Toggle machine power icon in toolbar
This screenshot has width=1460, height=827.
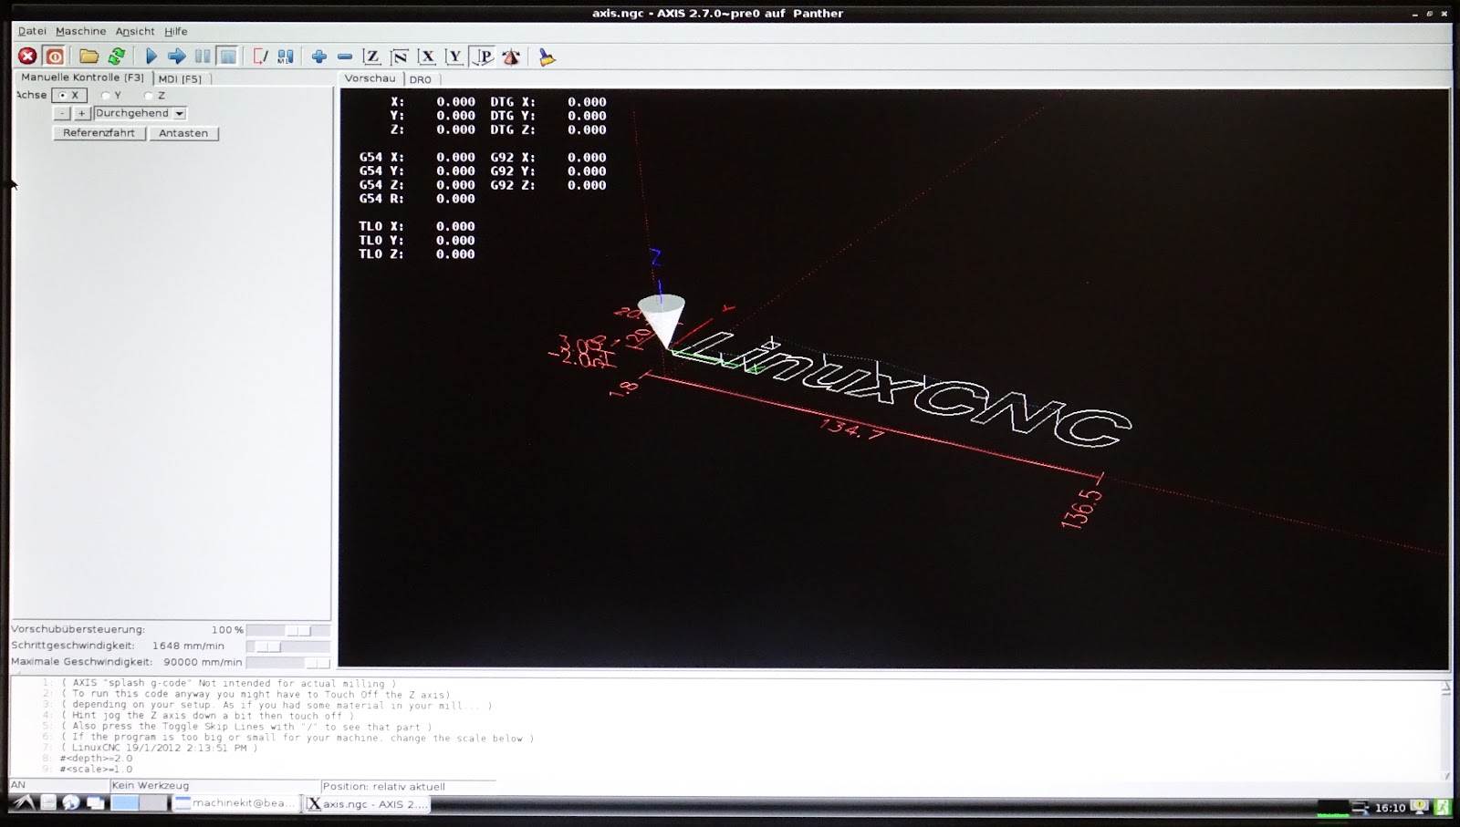tap(55, 57)
